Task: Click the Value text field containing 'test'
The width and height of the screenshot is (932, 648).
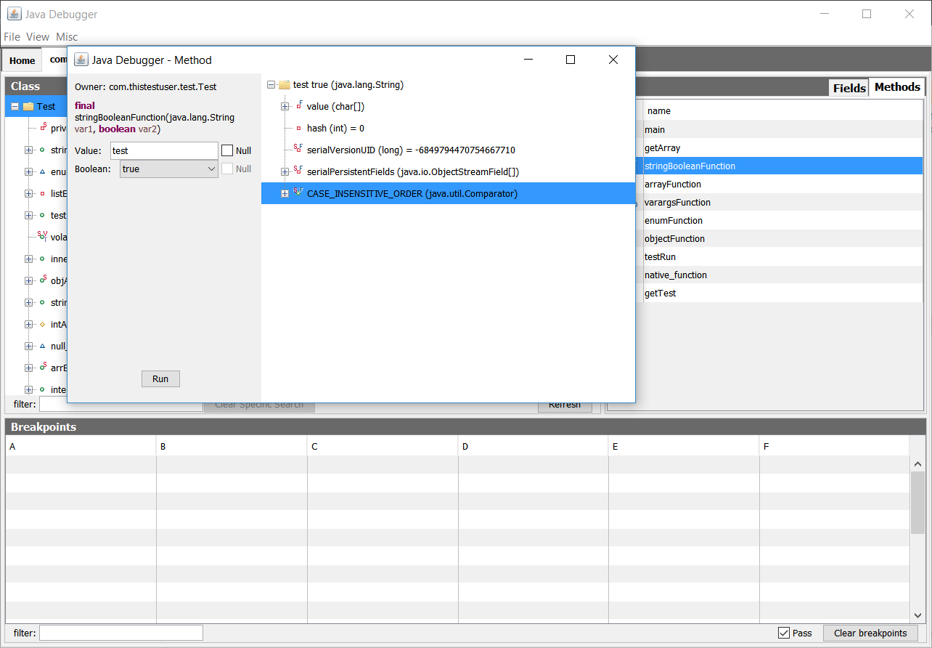Action: (164, 150)
